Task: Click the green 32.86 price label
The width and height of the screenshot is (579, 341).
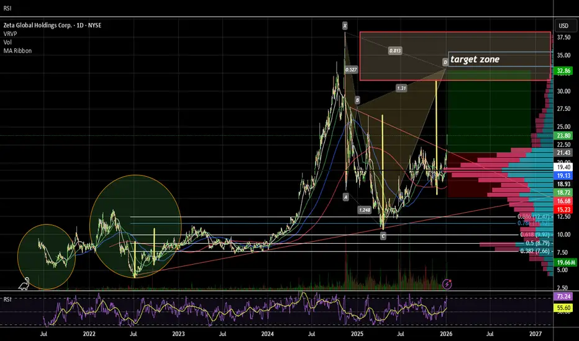Action: point(563,71)
